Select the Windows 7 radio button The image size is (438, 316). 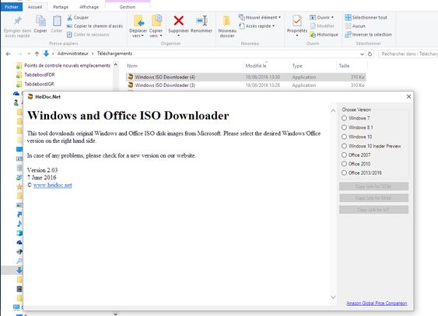(x=344, y=118)
